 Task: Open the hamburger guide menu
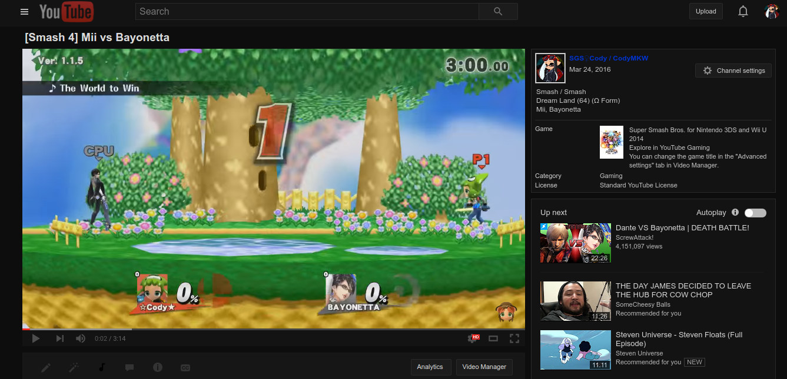24,12
